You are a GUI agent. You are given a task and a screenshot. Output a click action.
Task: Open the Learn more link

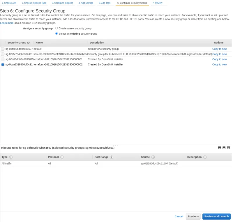click(7, 23)
